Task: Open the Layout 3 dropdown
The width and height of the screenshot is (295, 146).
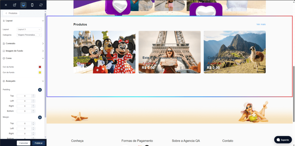Action: (x=29, y=29)
